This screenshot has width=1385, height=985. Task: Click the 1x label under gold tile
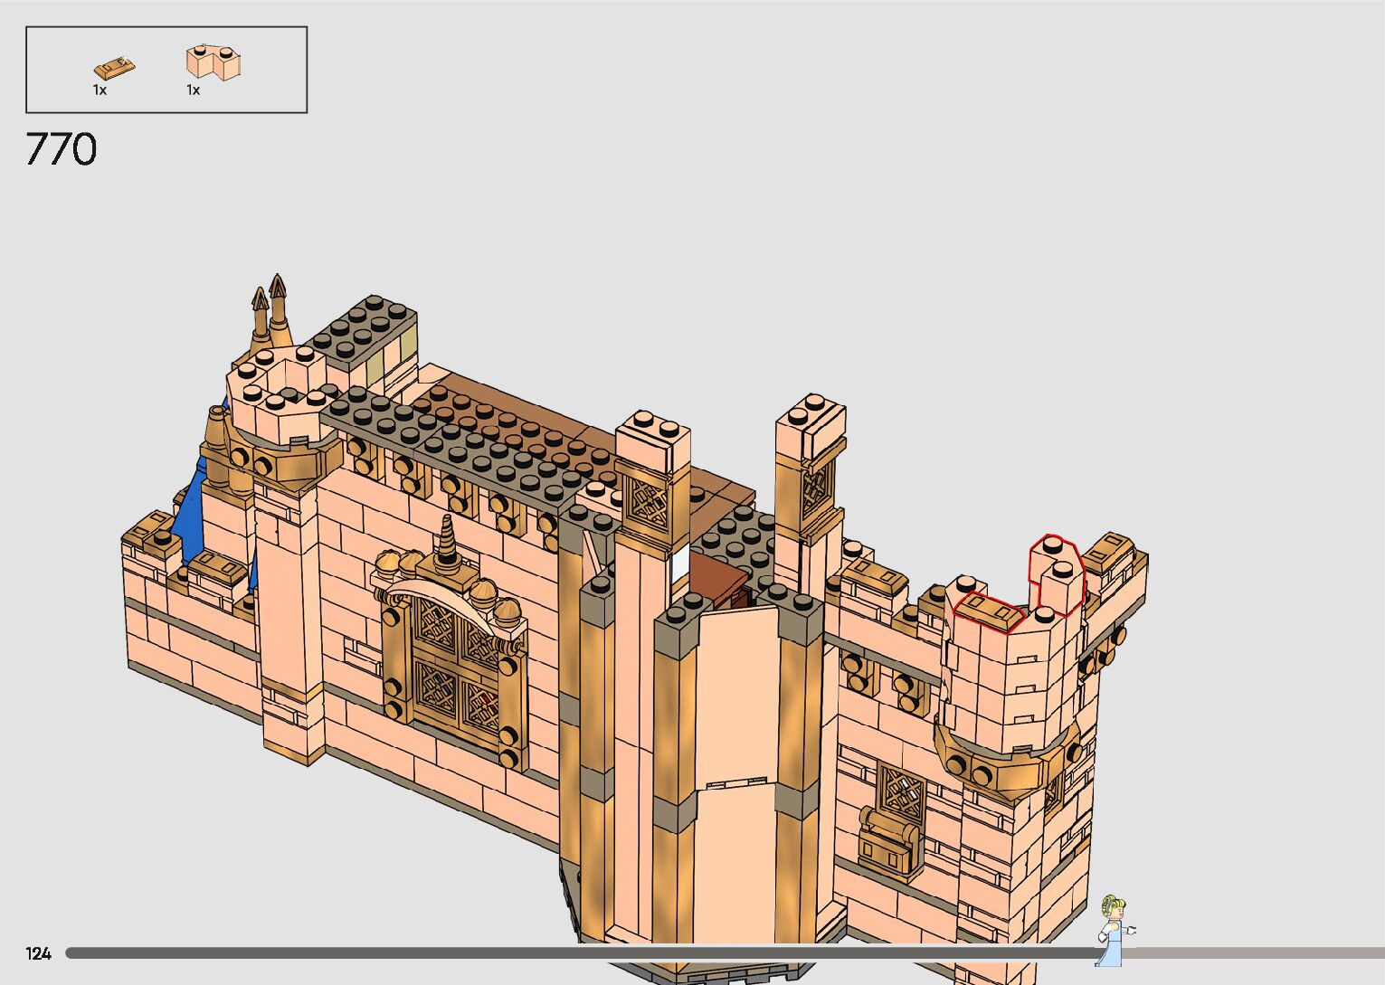click(x=100, y=90)
